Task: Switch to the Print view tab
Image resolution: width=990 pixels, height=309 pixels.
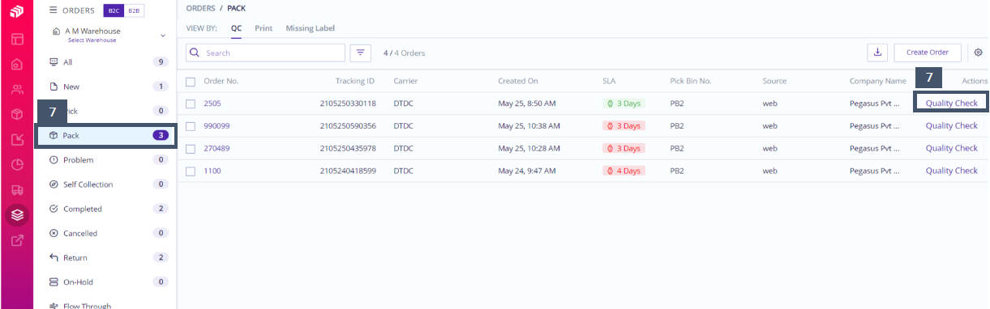Action: 264,28
